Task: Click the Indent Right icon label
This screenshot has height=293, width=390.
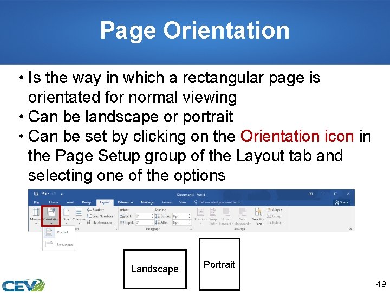Action: (x=127, y=222)
